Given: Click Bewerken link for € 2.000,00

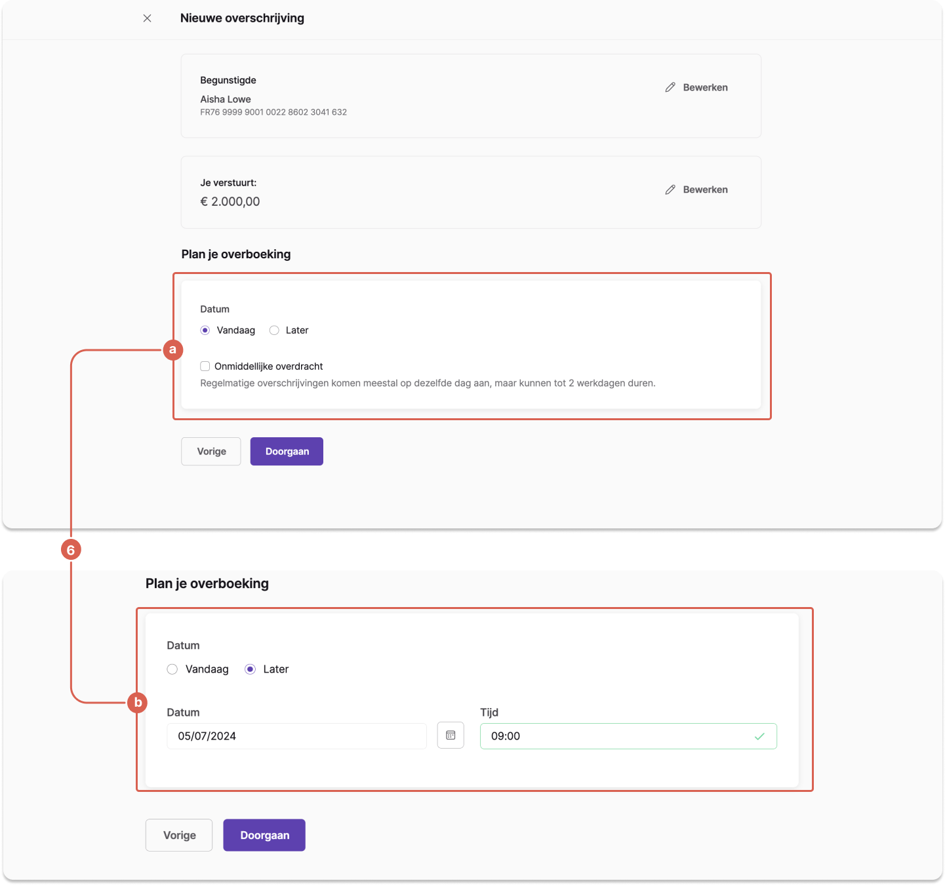Looking at the screenshot, I should (x=706, y=189).
